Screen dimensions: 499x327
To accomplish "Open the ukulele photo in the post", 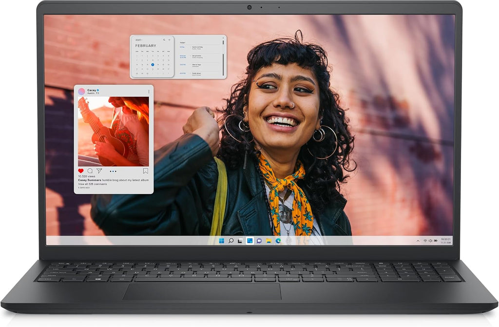I will [x=113, y=131].
